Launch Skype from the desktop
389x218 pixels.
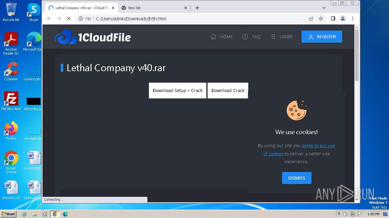(x=33, y=12)
